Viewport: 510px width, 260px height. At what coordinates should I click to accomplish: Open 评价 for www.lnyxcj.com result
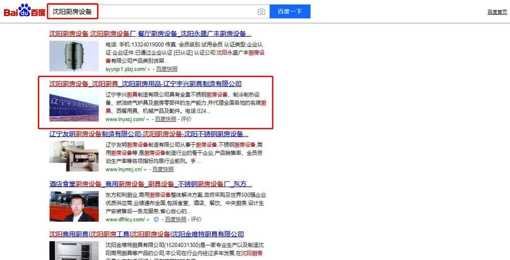pos(186,119)
